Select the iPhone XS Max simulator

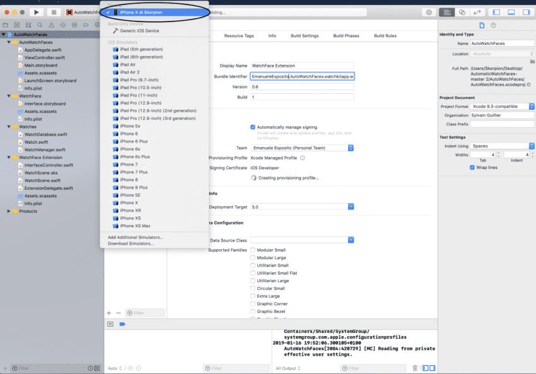(x=154, y=226)
